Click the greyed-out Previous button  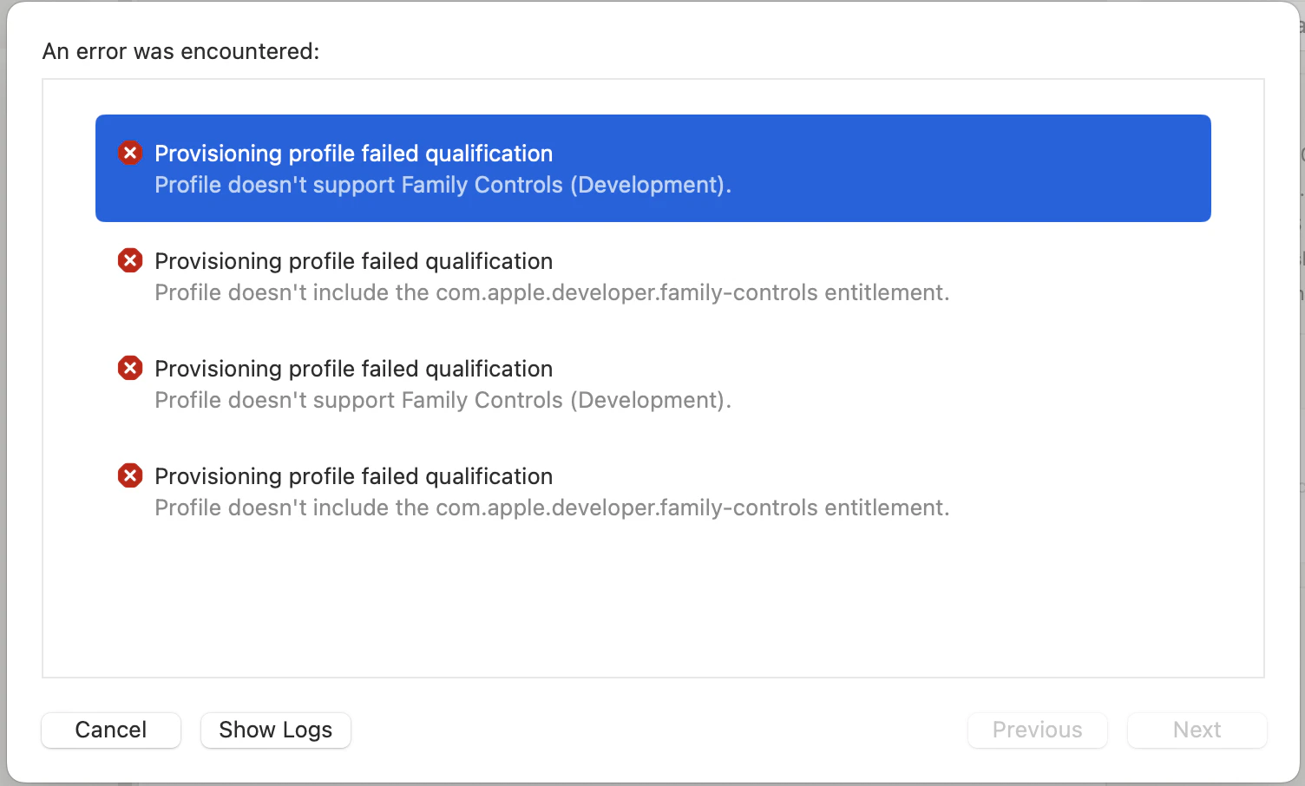pos(1037,730)
